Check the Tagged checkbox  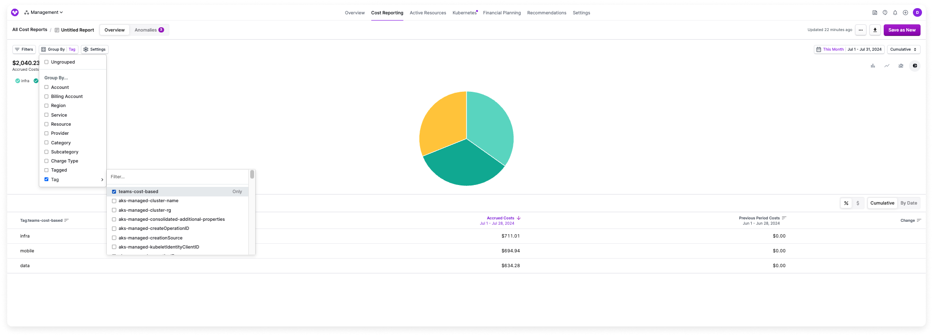click(46, 170)
